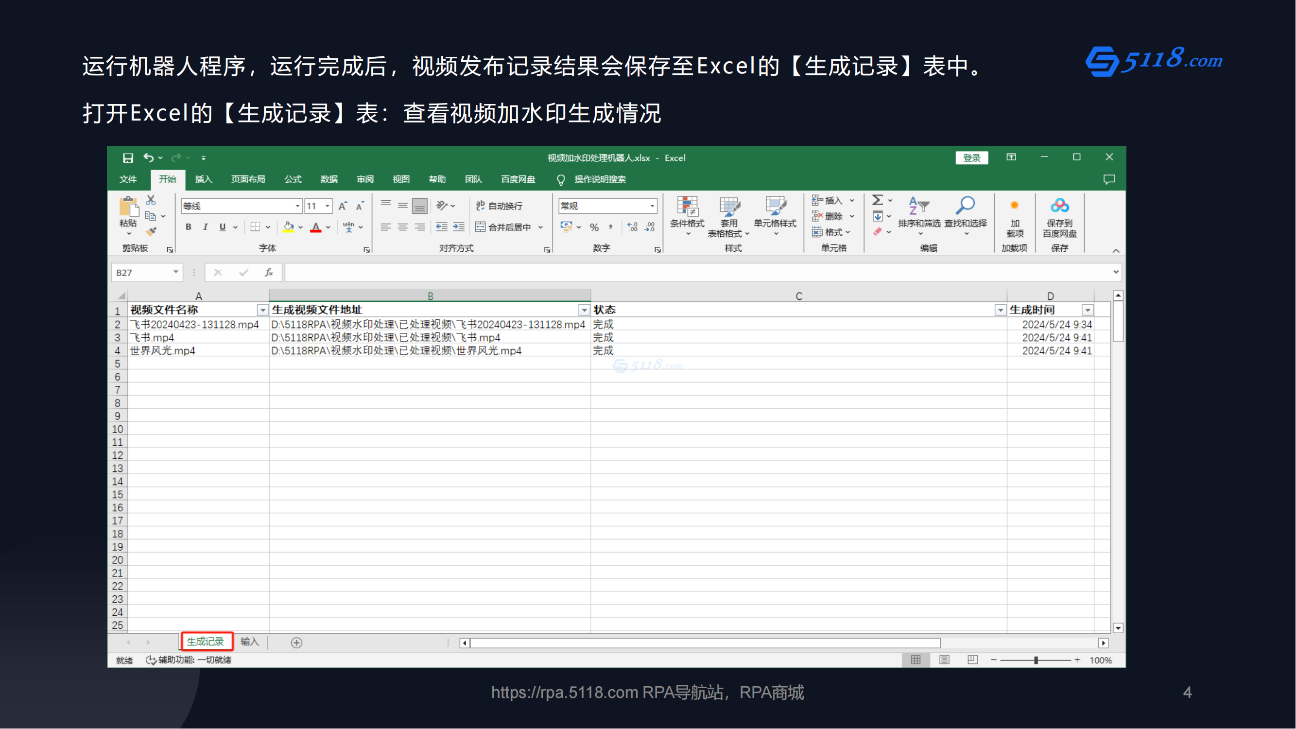Select the 输入 sheet tab
Image resolution: width=1296 pixels, height=729 pixels.
point(250,642)
